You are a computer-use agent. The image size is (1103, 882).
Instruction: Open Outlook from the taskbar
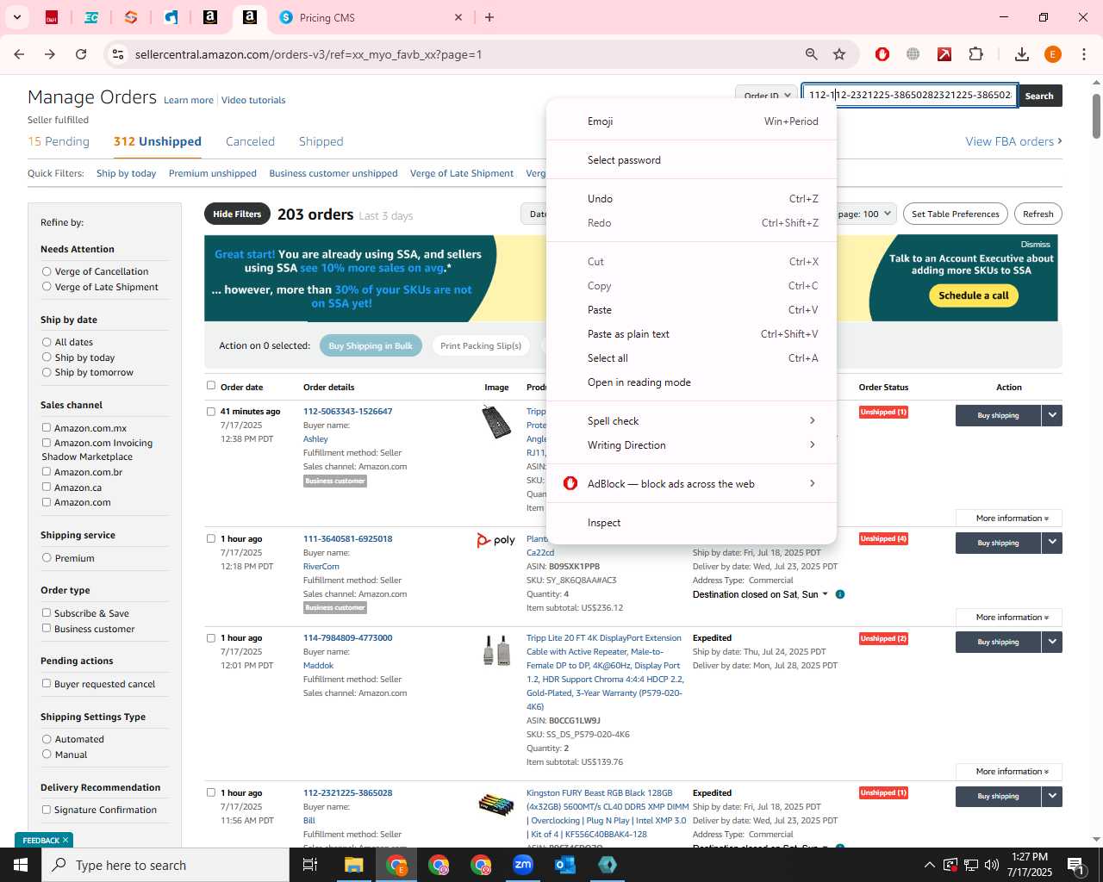click(x=565, y=865)
